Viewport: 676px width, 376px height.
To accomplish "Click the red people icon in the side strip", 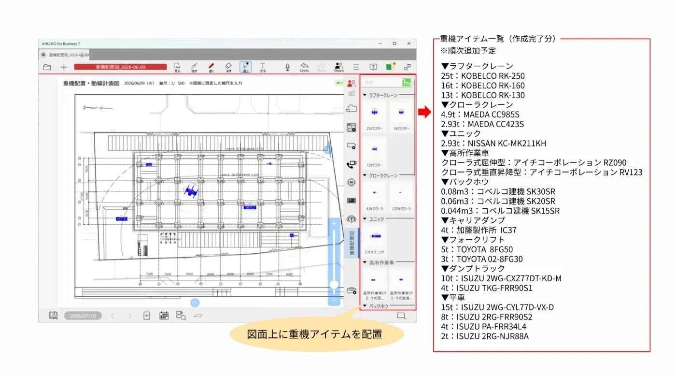I will pos(352,83).
